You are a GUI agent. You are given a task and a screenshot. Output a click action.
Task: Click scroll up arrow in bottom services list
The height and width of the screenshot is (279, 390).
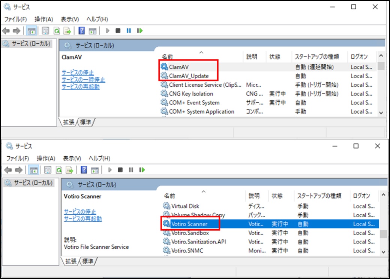pos(383,195)
